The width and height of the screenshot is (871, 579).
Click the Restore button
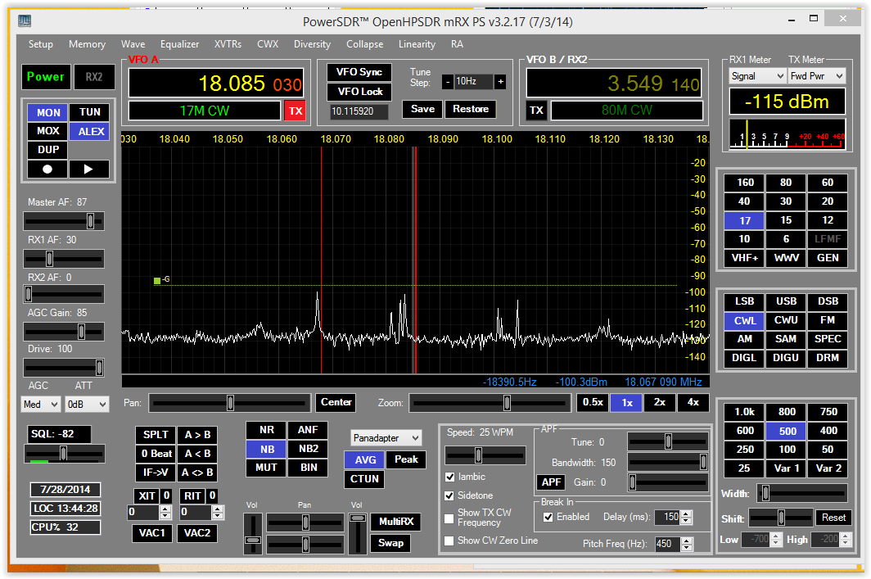click(471, 110)
